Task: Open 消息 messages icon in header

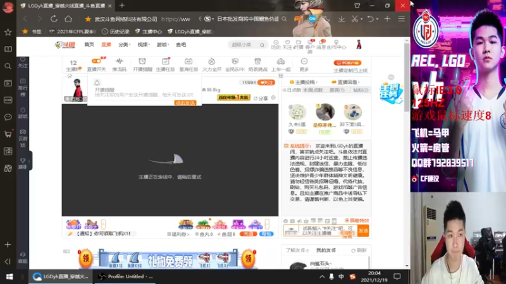Action: (321, 45)
